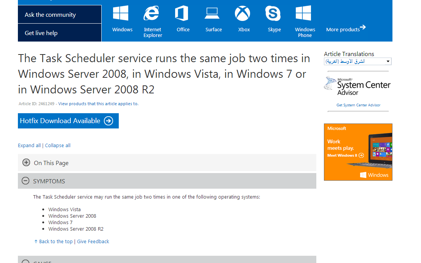Open the Office product icon
Screen dimensions: 421x263
[182, 13]
